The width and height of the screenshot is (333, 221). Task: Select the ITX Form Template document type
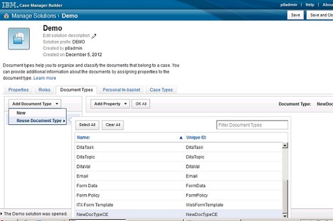click(95, 205)
